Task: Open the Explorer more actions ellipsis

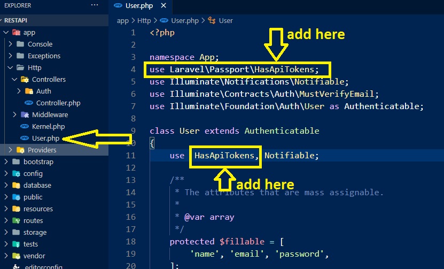Action: coord(95,5)
